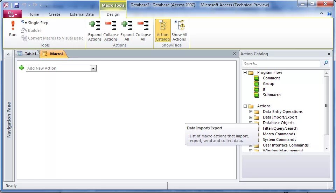Click Collapse Actions in the ribbon

[111, 31]
